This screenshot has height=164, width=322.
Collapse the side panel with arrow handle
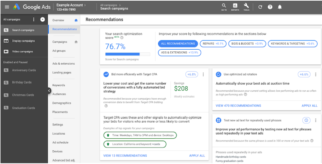(x=49, y=91)
